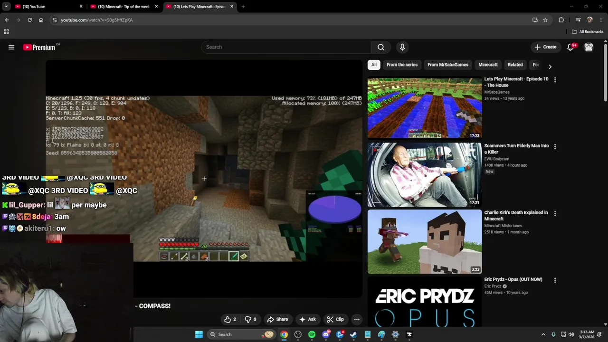Go back in browser history

click(x=7, y=20)
